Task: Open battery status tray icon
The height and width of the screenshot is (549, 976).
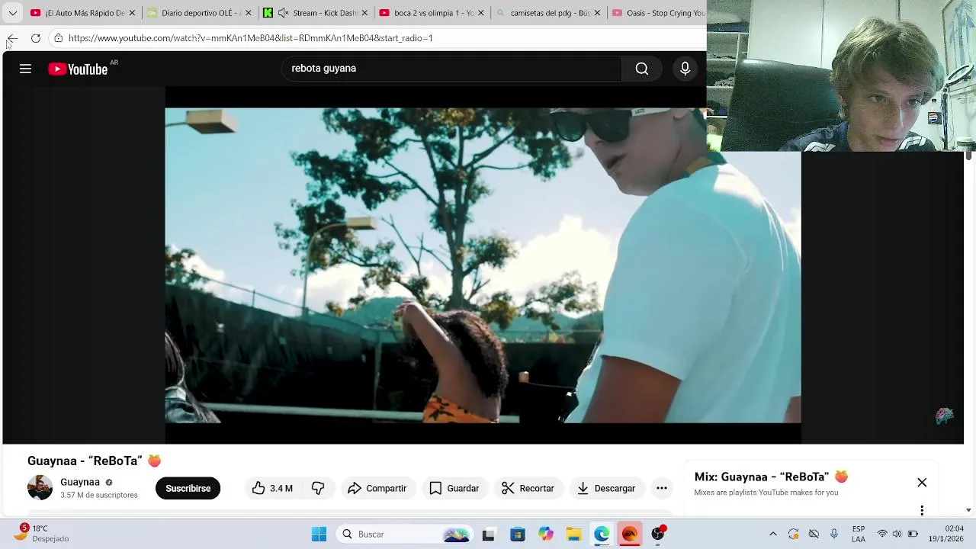Action: (x=913, y=534)
